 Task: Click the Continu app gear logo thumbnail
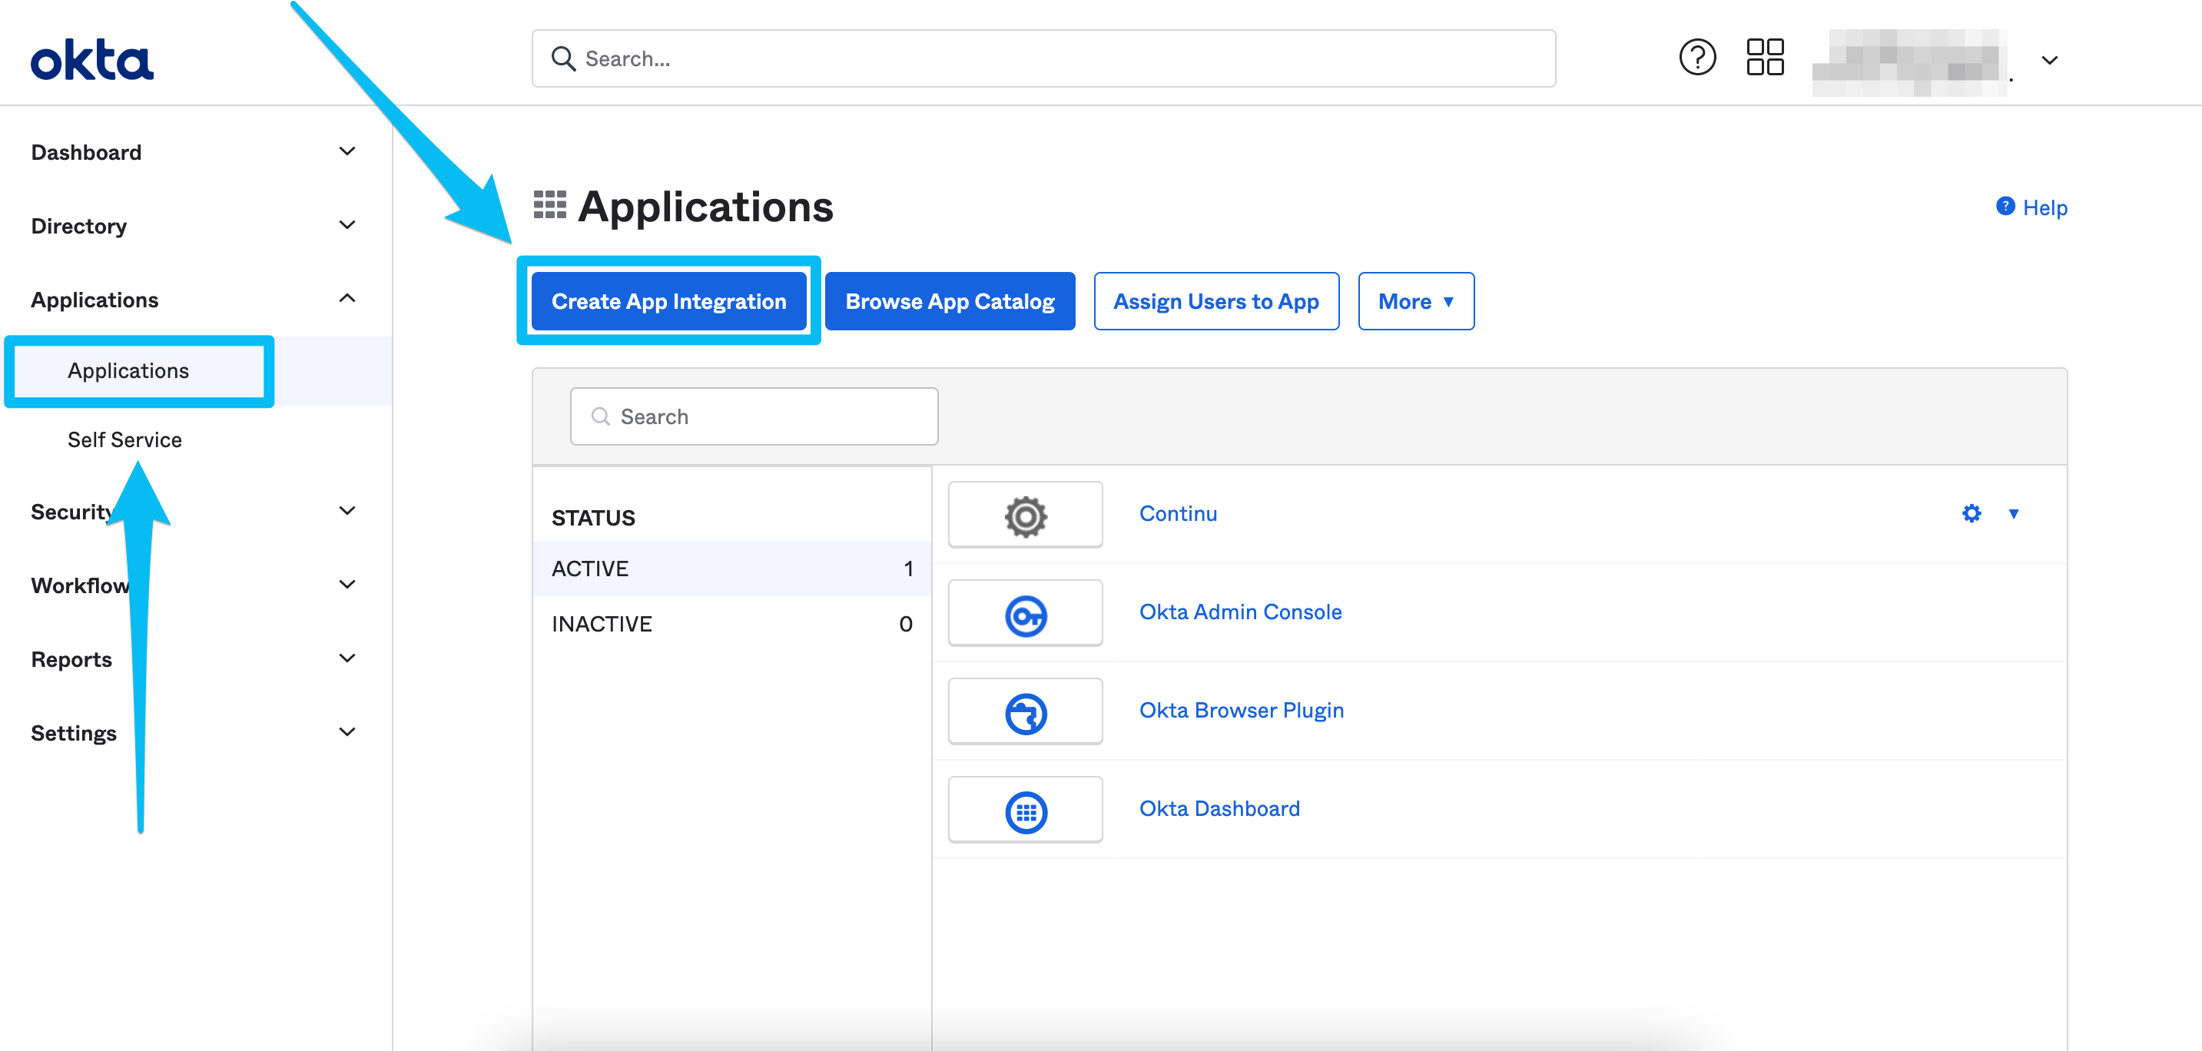click(1025, 516)
